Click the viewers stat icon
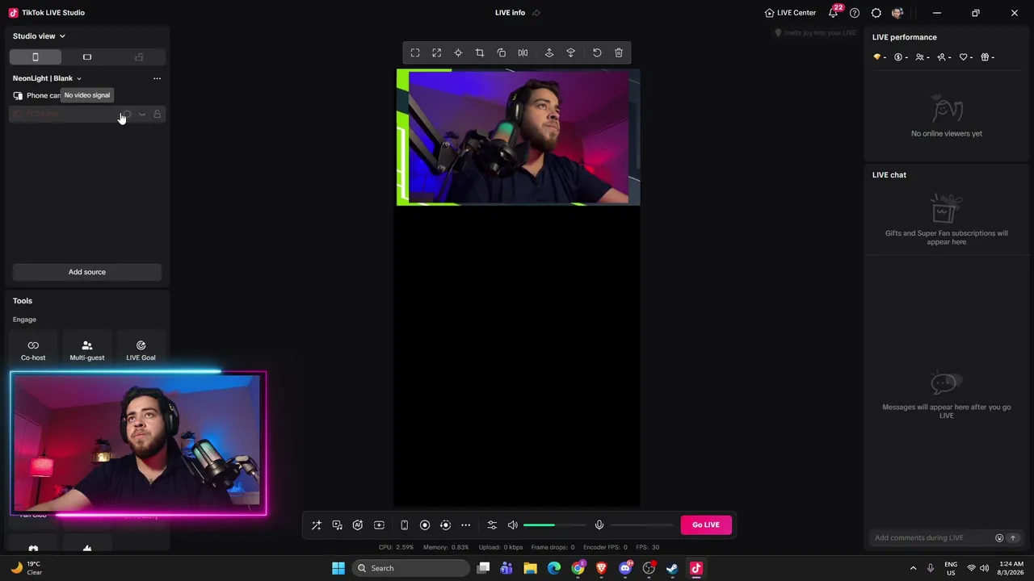1034x581 pixels. [922, 57]
